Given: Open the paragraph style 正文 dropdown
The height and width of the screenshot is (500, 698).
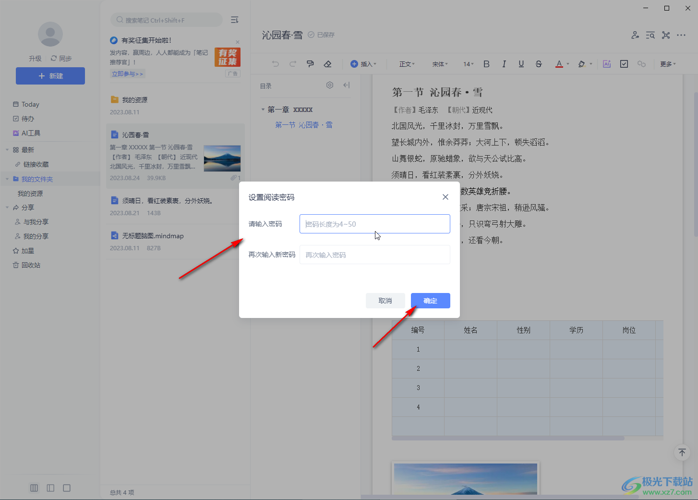Looking at the screenshot, I should 407,64.
